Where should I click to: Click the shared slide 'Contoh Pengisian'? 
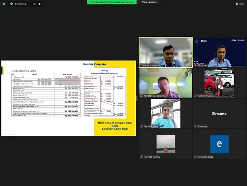pos(69,98)
